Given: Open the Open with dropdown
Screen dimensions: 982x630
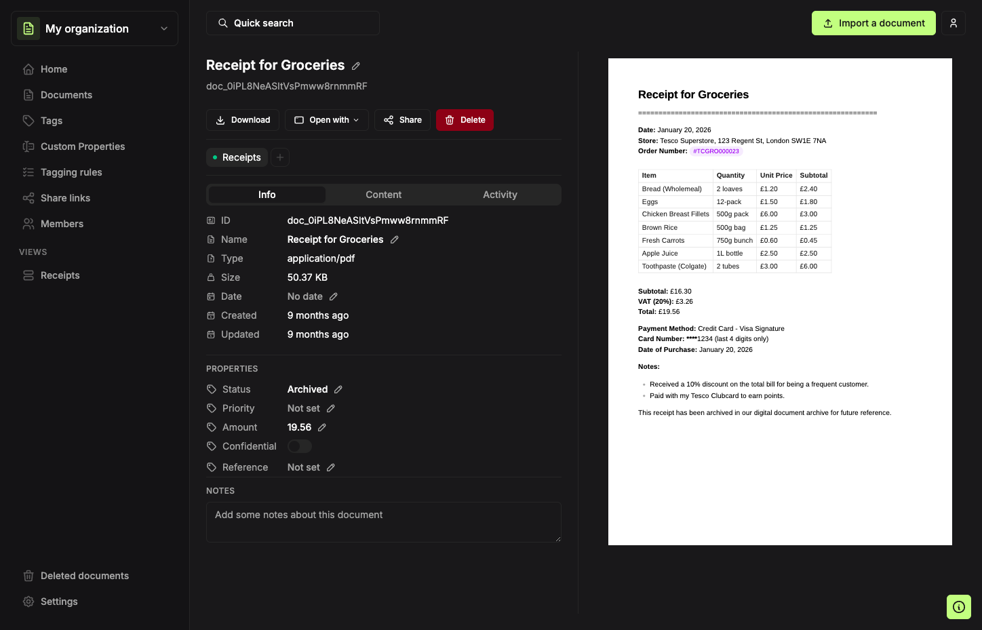Looking at the screenshot, I should tap(327, 120).
